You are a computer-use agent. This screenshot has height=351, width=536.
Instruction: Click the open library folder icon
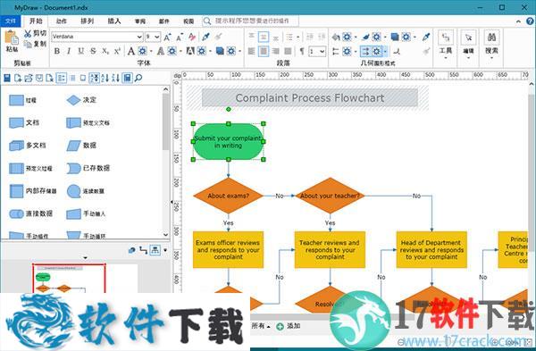29,78
